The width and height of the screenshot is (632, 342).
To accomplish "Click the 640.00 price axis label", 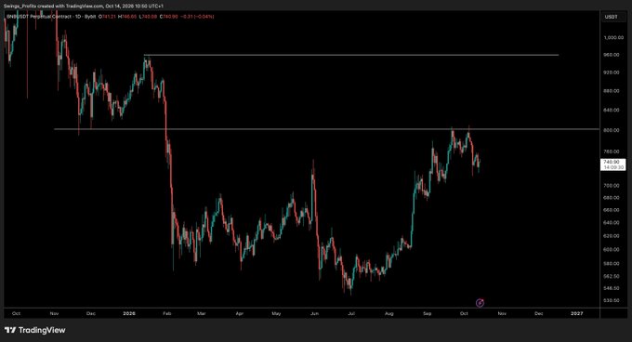I will pos(612,222).
